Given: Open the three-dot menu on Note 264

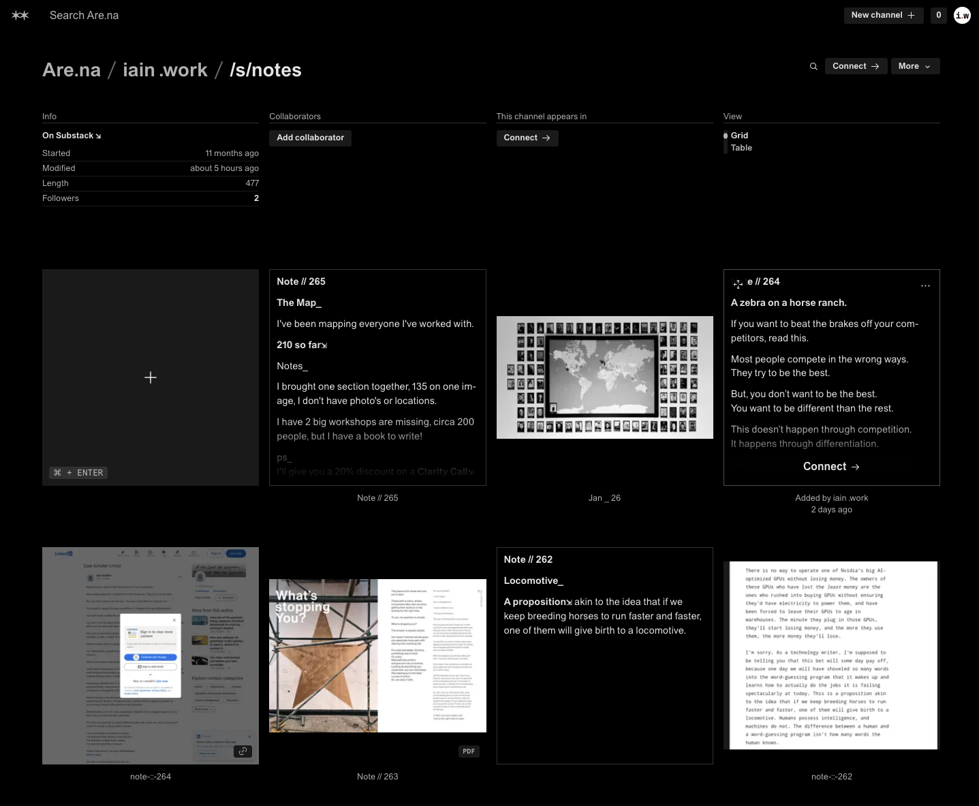Looking at the screenshot, I should (925, 285).
